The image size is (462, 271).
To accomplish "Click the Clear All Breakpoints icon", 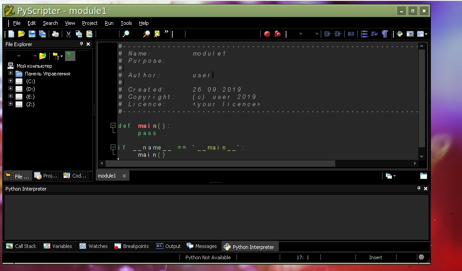I will [277, 34].
